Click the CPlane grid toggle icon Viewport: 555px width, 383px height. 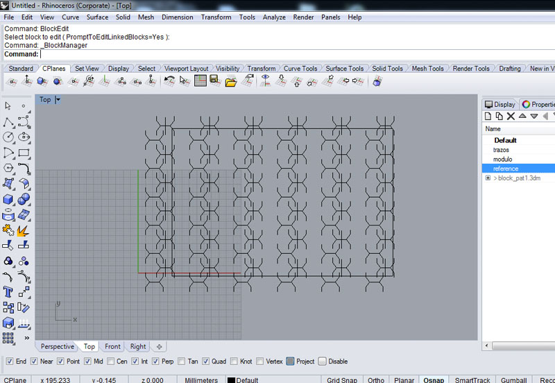[200, 81]
